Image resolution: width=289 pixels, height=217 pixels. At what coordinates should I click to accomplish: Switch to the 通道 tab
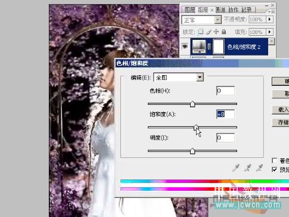pos(220,10)
